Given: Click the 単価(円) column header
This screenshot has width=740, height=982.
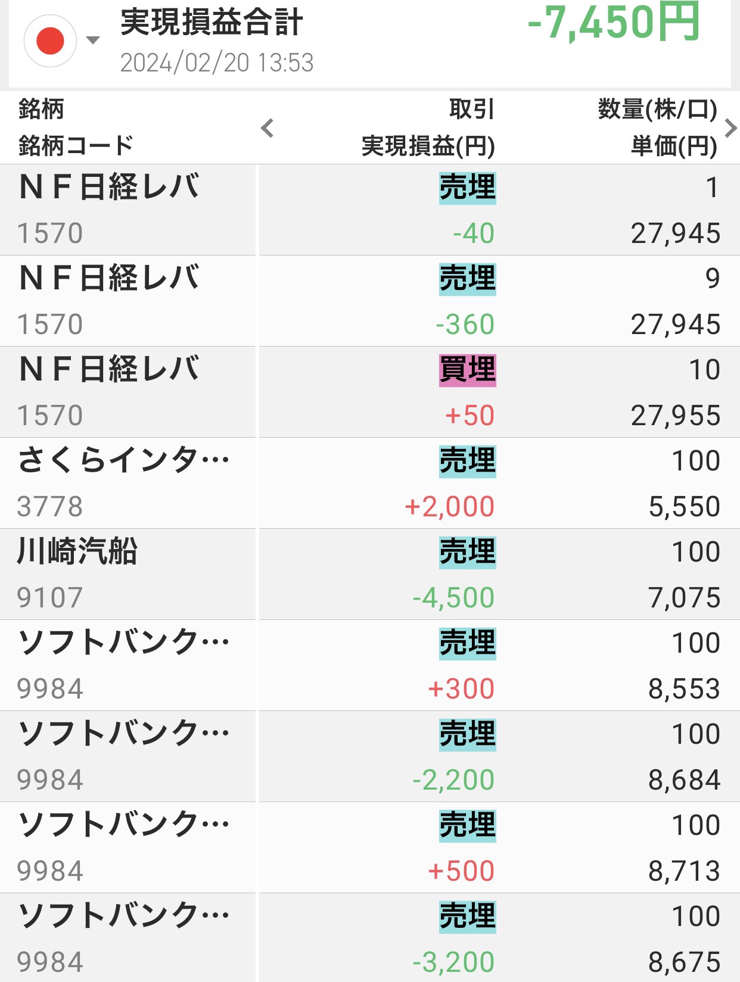Looking at the screenshot, I should click(674, 146).
